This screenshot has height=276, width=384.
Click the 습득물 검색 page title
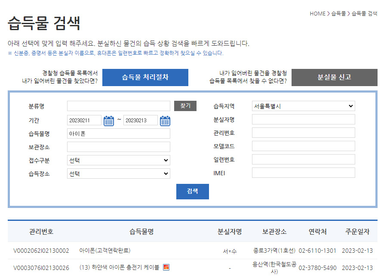click(44, 23)
